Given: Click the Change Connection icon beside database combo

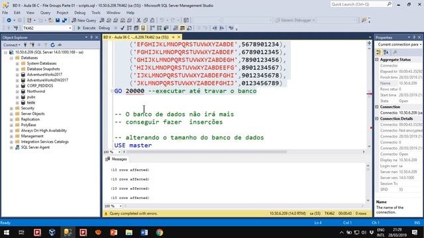Looking at the screenshot, I should [16, 28].
